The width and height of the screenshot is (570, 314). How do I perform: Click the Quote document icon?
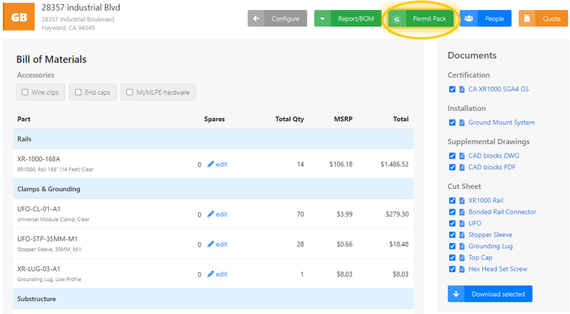pos(527,18)
